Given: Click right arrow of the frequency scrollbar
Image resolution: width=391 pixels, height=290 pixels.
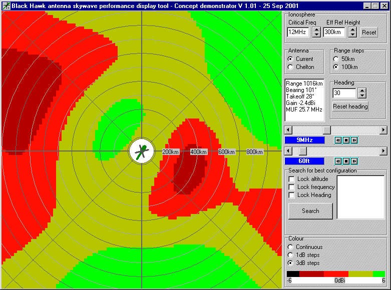Looking at the screenshot, I should coord(383,130).
